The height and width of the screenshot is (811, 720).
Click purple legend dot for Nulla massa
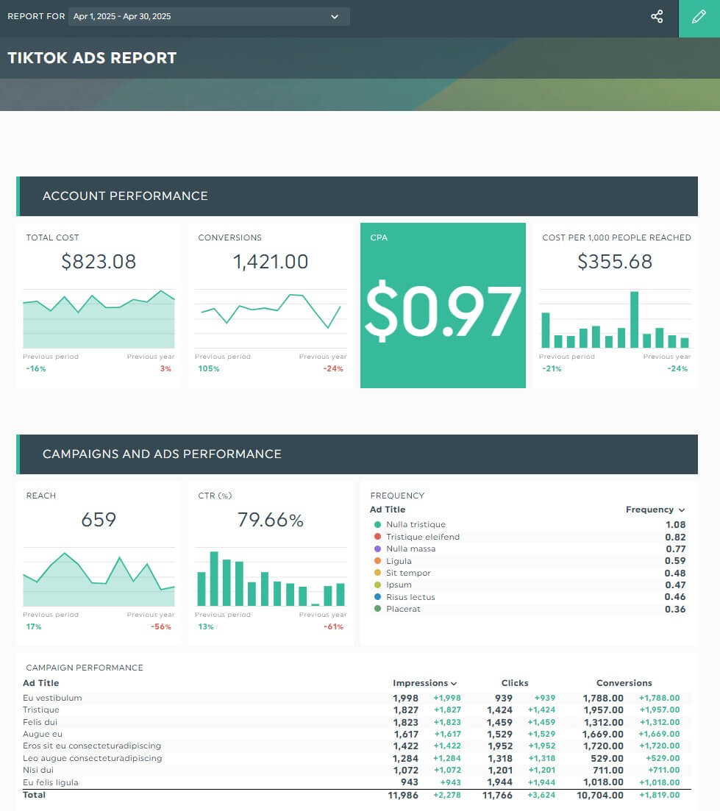[x=377, y=549]
